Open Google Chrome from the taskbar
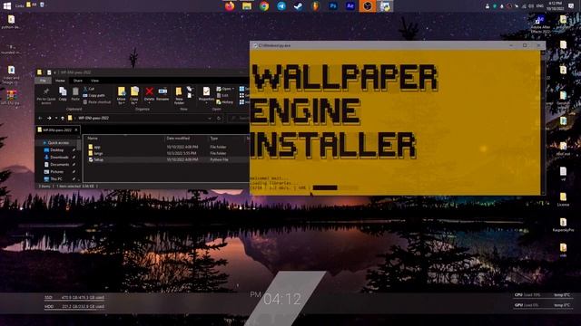Viewport: 581px width, 326px height. (264, 6)
